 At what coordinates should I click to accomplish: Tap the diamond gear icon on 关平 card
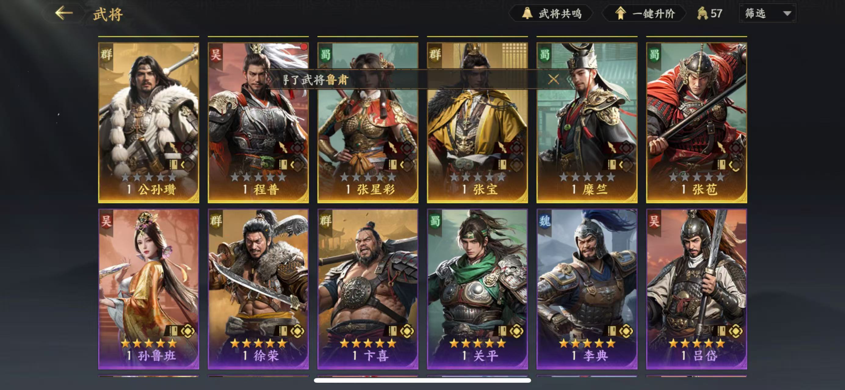pos(517,331)
